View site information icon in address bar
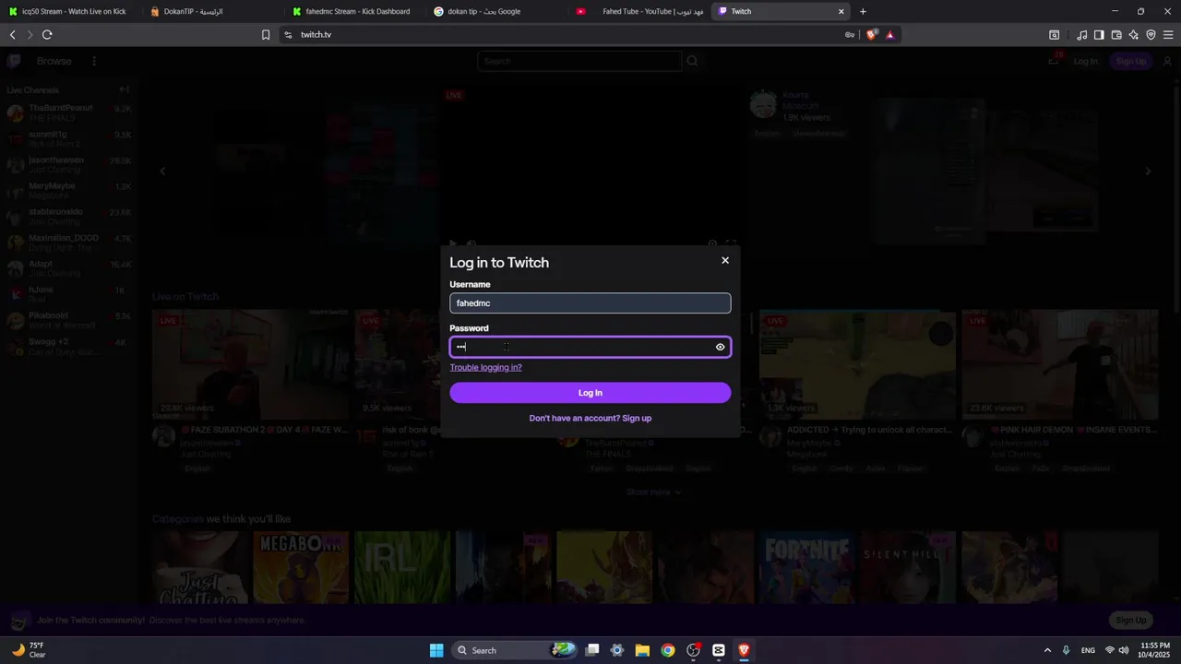 coord(288,35)
